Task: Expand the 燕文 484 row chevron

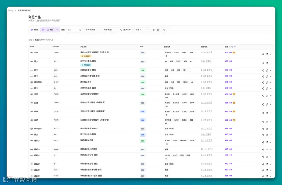Action: click(271, 135)
